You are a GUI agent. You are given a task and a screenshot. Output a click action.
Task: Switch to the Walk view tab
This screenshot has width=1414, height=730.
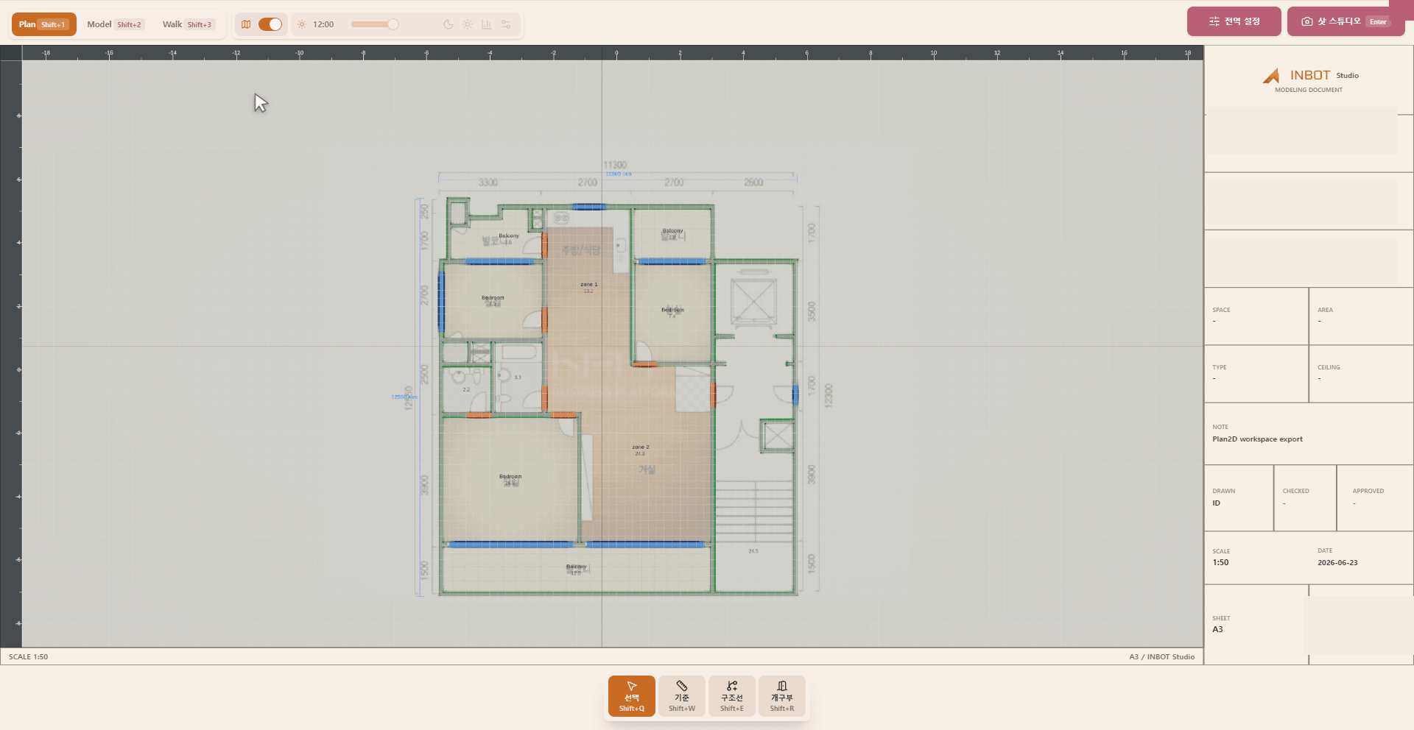[x=187, y=24]
